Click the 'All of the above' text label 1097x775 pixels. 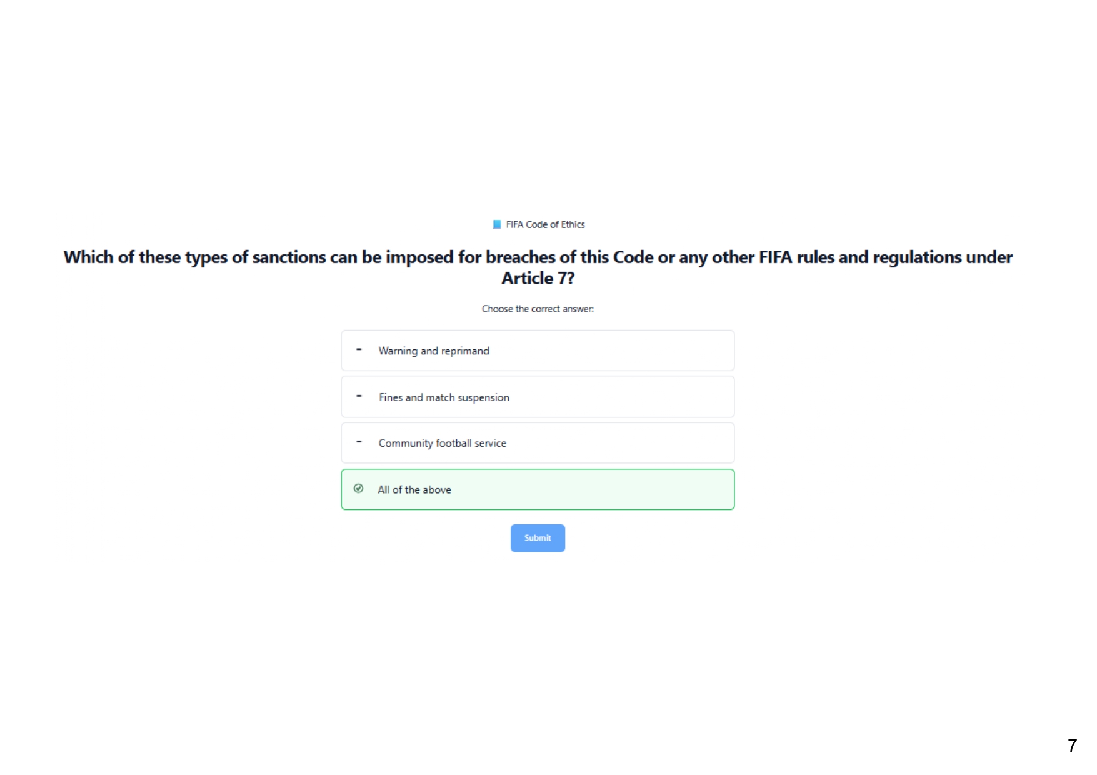pyautogui.click(x=414, y=489)
